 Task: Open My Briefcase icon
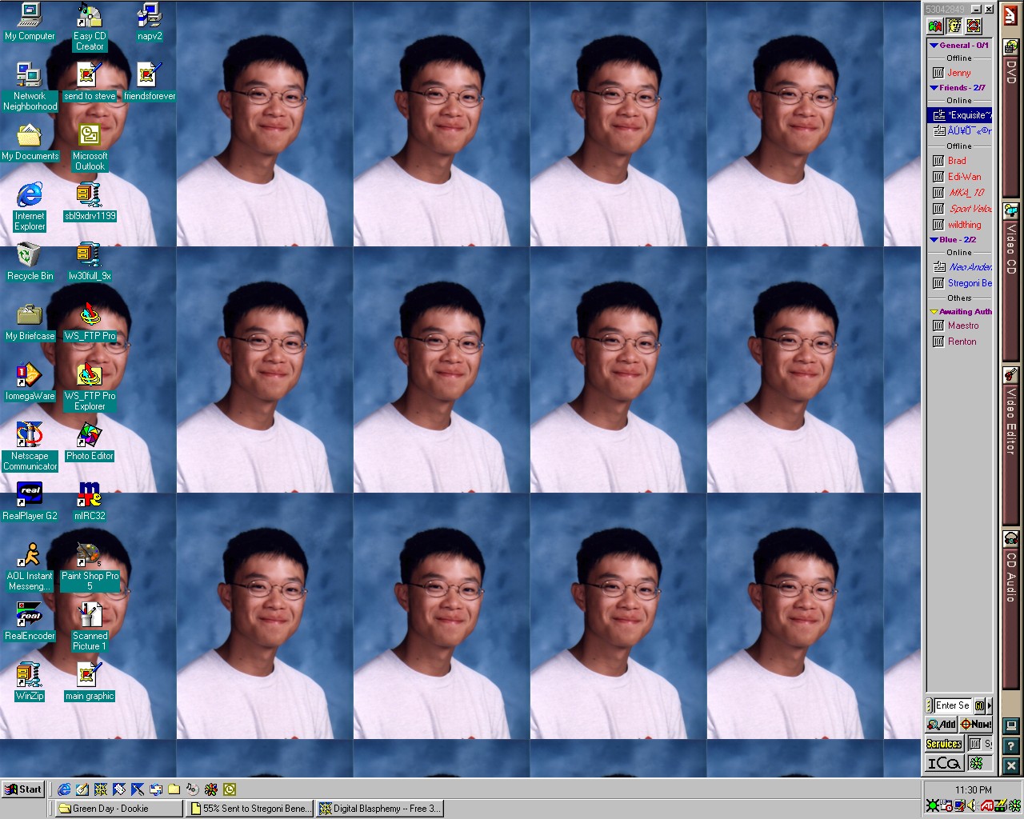[30, 322]
